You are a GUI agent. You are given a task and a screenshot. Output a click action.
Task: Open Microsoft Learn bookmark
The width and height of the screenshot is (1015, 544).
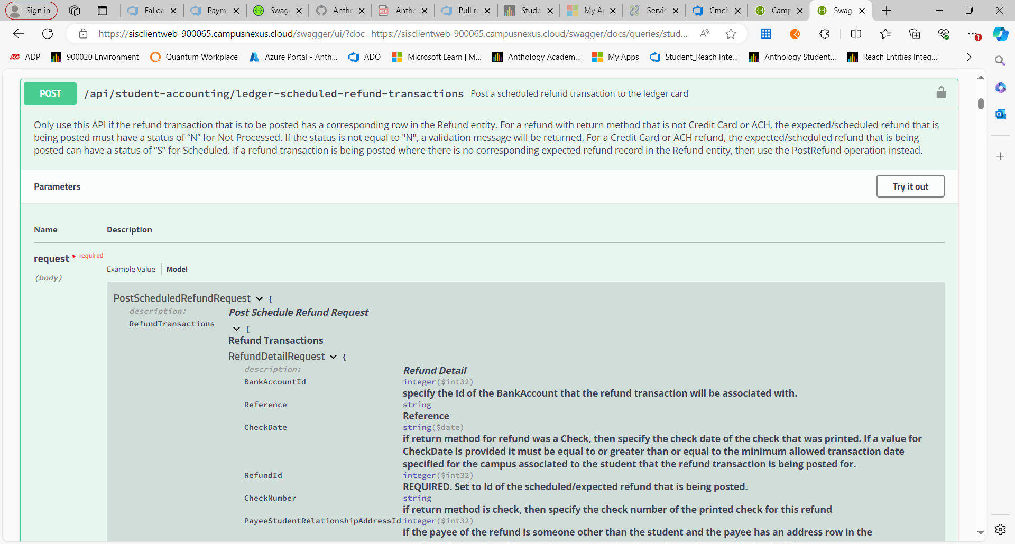pyautogui.click(x=437, y=57)
